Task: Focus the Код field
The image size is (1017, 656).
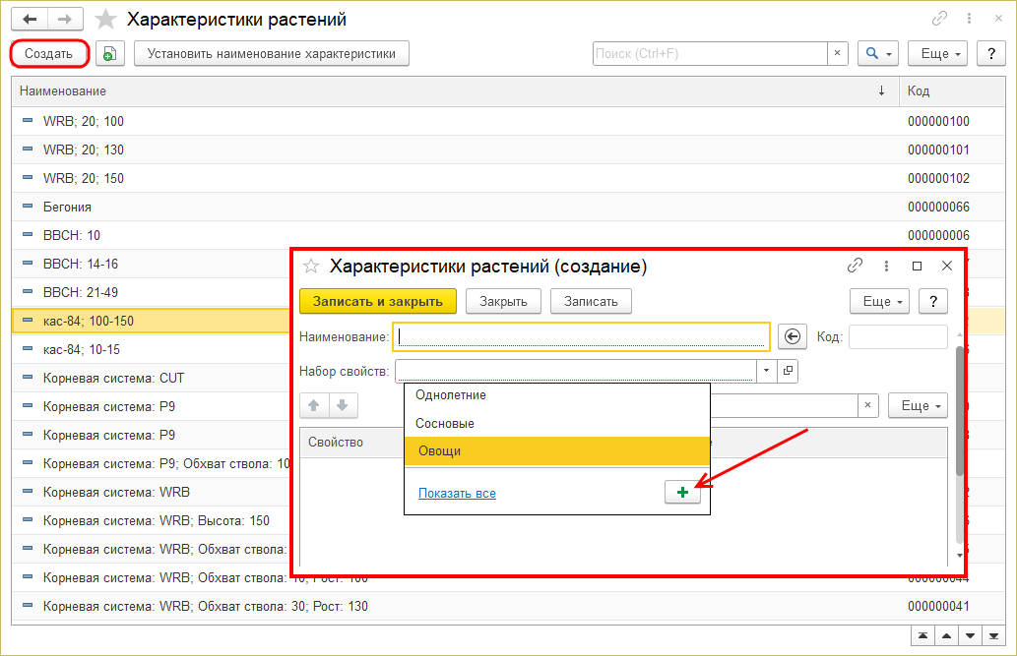Action: point(898,336)
